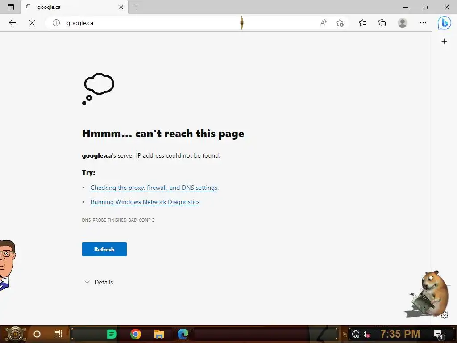Open muted volume icon in tray
Image resolution: width=457 pixels, height=343 pixels.
tap(366, 334)
